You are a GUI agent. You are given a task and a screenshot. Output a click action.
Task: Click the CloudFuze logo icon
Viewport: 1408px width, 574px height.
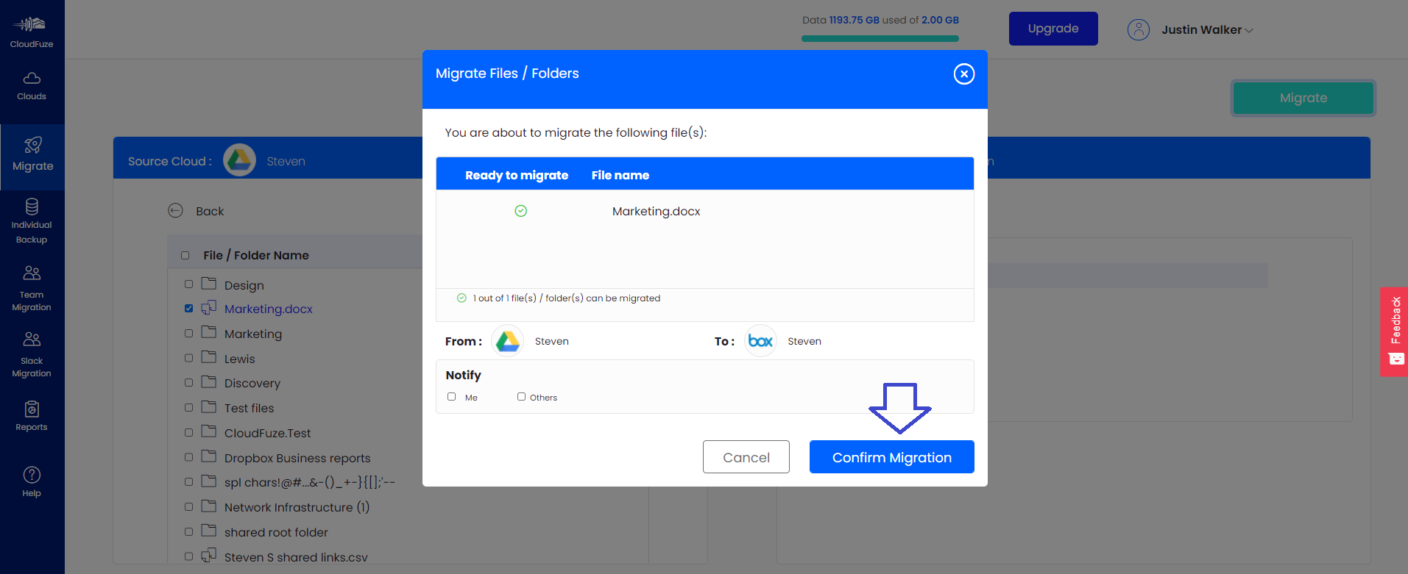coord(29,24)
